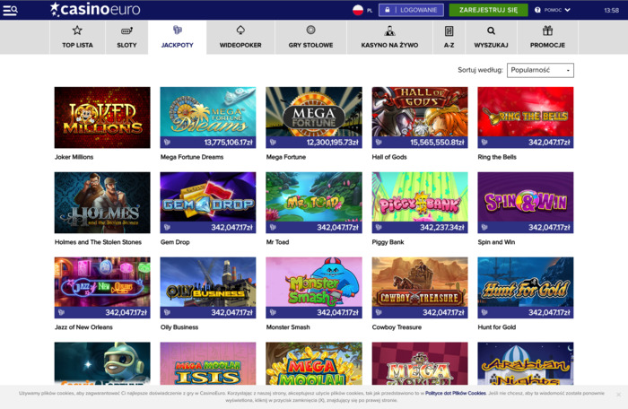Click jackpot icon on Mega Fortune Dreams
628x409 pixels.
click(167, 143)
